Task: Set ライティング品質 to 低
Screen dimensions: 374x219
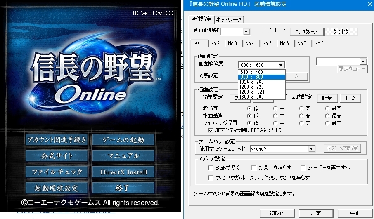Action: point(249,123)
